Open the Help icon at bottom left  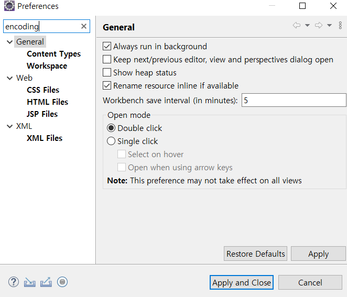(14, 282)
